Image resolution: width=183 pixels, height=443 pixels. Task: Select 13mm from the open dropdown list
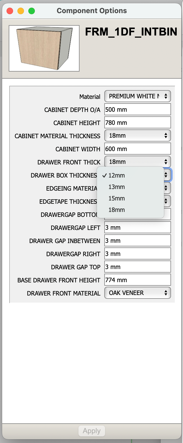click(x=117, y=187)
